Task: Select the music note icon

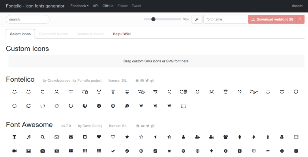Action: click(x=28, y=137)
